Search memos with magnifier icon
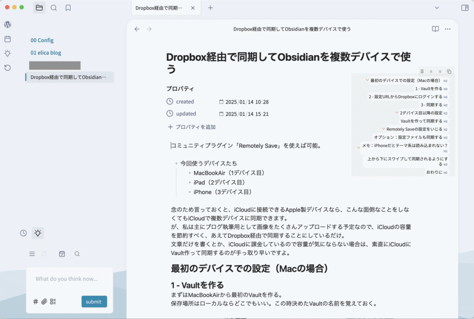 click(x=77, y=254)
